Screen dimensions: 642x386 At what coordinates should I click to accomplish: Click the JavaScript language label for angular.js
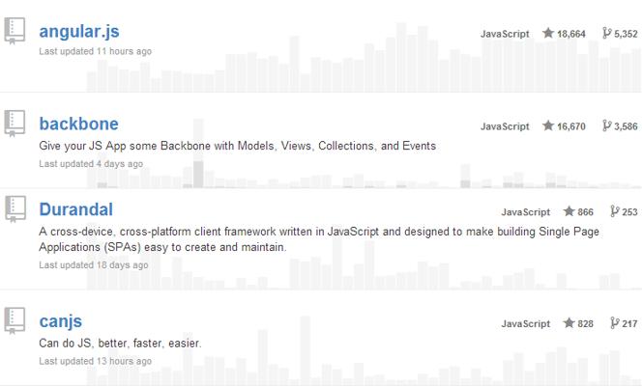click(505, 34)
